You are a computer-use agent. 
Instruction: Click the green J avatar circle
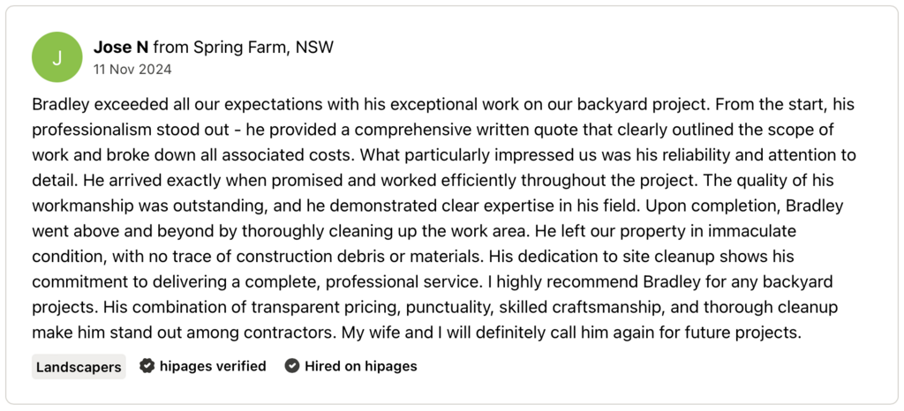pyautogui.click(x=57, y=57)
